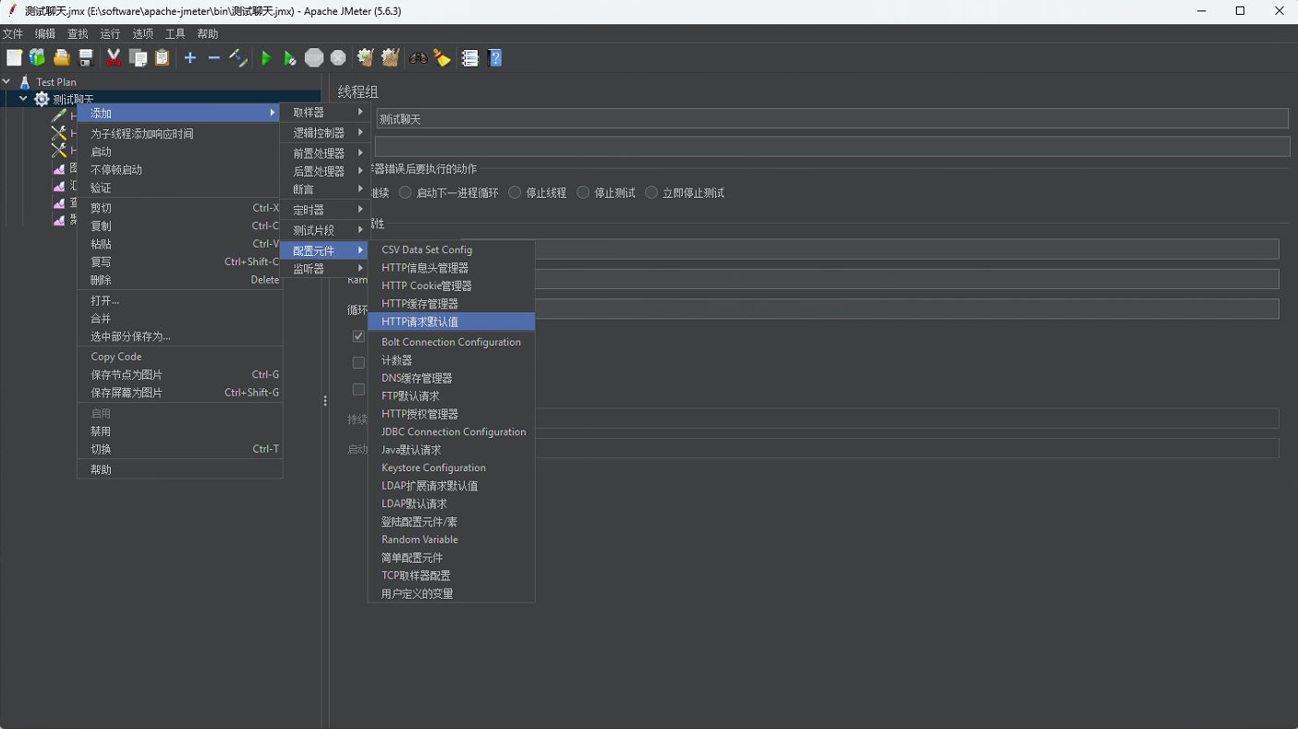Click the Start no pauses toolbar icon

tap(289, 57)
